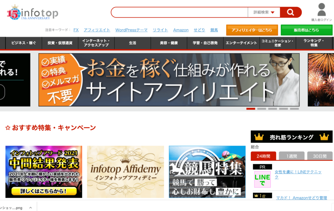Image resolution: width=334 pixels, height=211 pixels.
Task: Click the green 販売者はこちら button
Action: tap(307, 30)
